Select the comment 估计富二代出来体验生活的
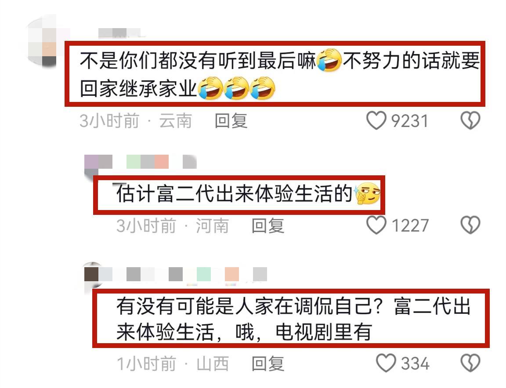This screenshot has width=506, height=388. pyautogui.click(x=239, y=195)
